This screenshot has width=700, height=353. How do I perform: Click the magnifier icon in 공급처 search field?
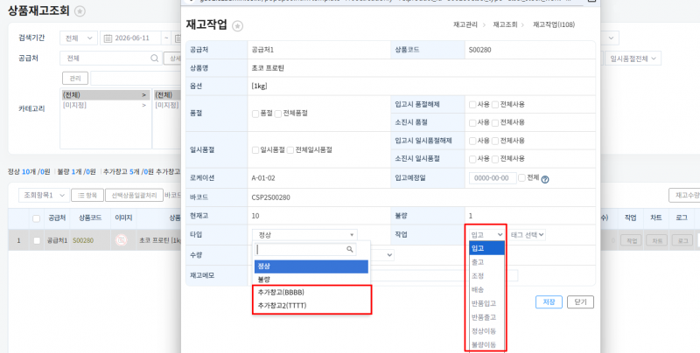[x=155, y=59]
